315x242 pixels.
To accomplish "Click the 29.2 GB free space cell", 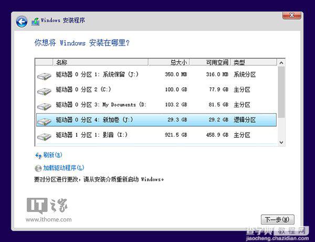I will 218,120.
